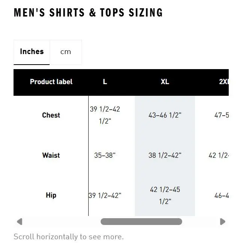The height and width of the screenshot is (243, 243).
Task: Click the Hip row label
Action: click(x=51, y=195)
